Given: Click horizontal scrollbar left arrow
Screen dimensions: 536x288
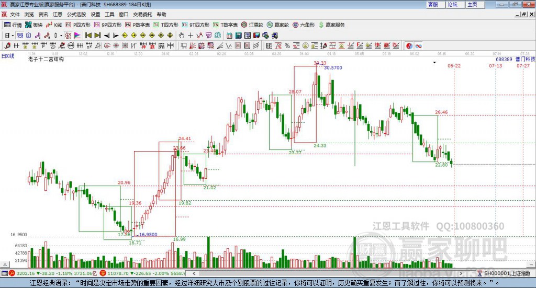Looking at the screenshot, I should [194, 273].
